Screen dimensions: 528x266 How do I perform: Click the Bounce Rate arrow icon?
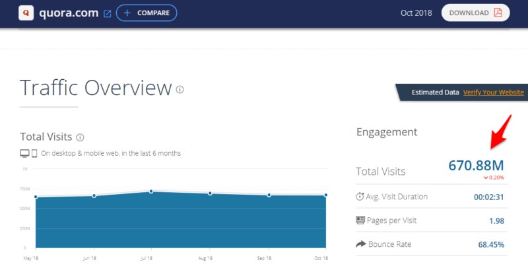[360, 244]
